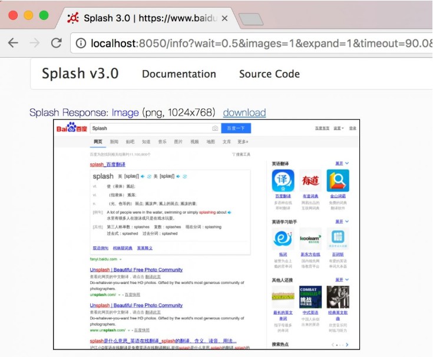Screen dimensions: 433x357
Task: Click the 百度首页 link at top right
Action: point(322,128)
